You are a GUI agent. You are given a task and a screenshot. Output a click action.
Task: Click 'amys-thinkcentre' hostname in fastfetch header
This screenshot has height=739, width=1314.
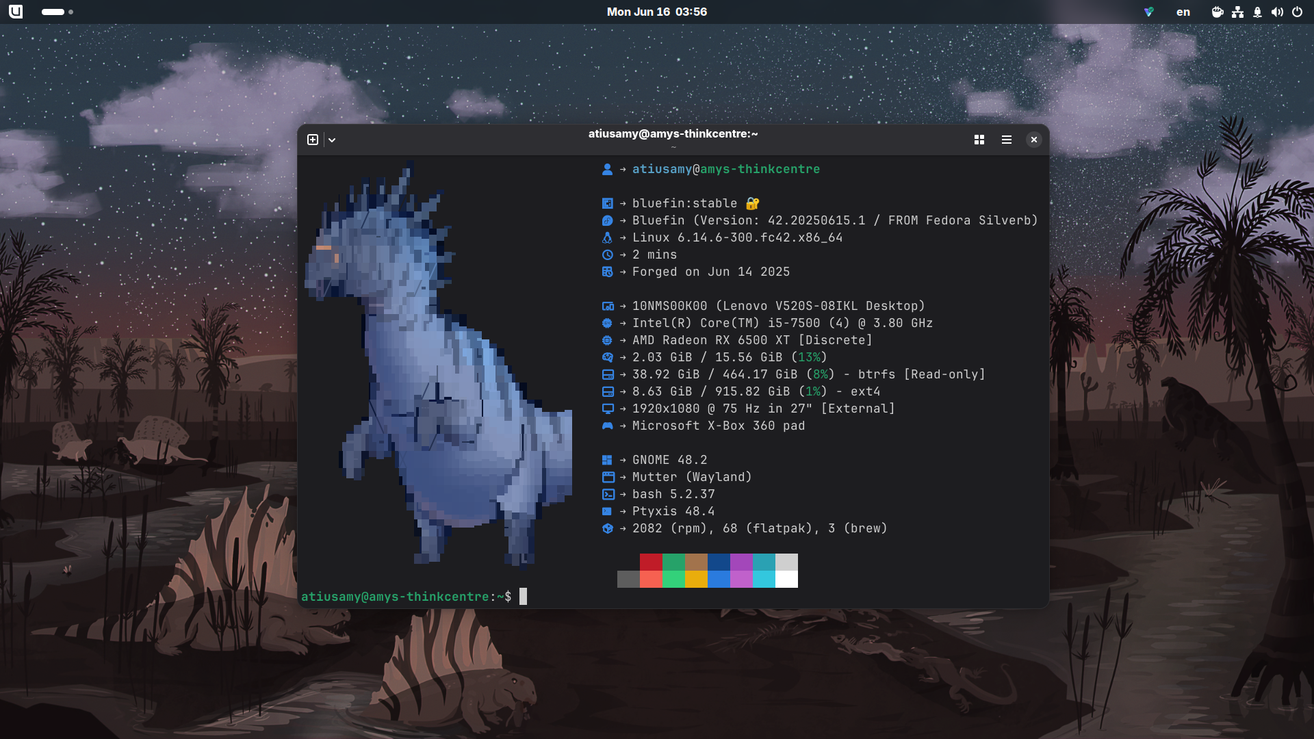[x=760, y=169]
